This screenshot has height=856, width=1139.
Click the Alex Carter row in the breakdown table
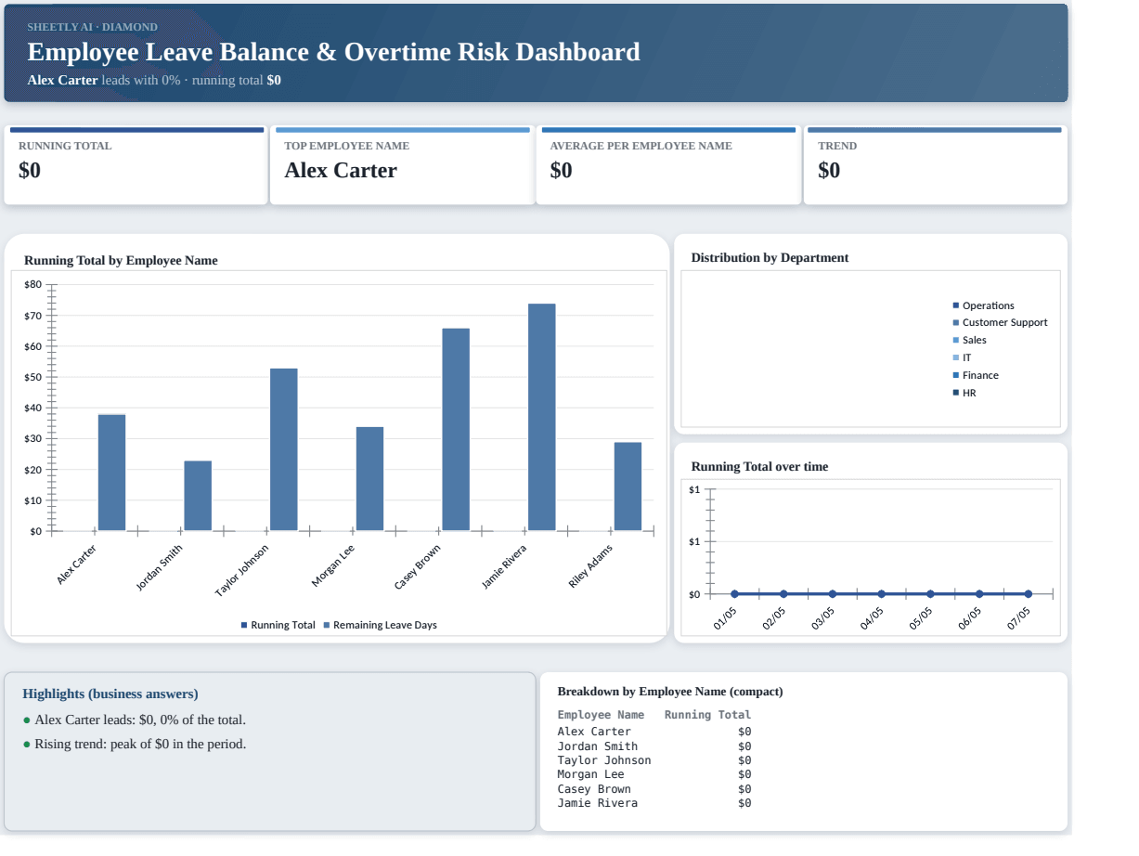[x=654, y=732]
